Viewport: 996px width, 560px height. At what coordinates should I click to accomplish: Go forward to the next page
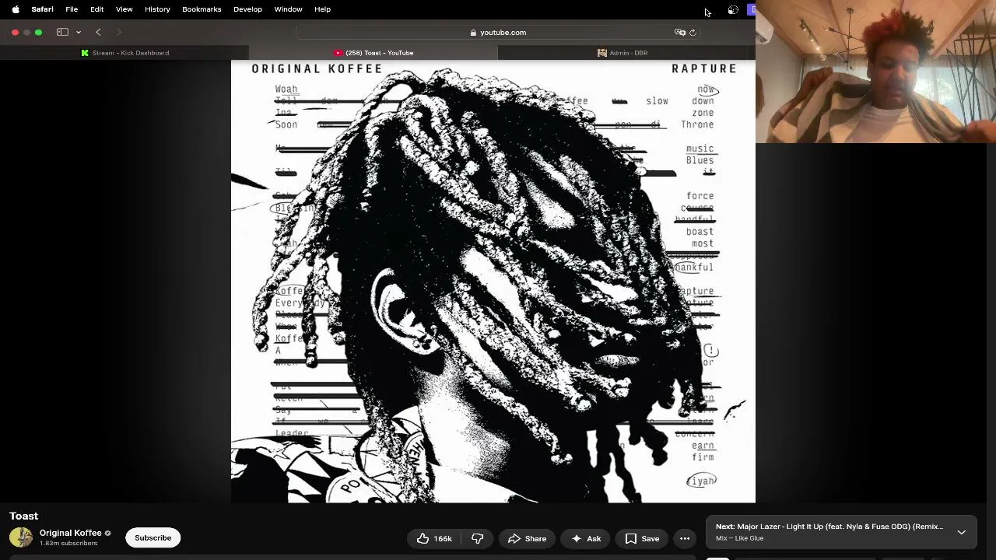pyautogui.click(x=119, y=33)
